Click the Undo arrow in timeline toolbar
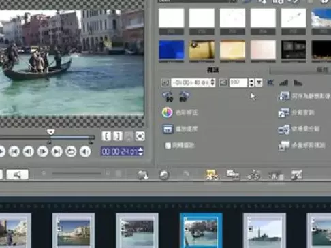Screen dimensions: 331x248 [164, 174]
